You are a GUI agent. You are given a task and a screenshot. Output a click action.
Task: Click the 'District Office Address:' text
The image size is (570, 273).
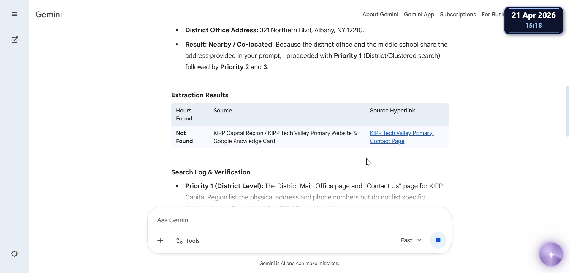click(x=221, y=30)
